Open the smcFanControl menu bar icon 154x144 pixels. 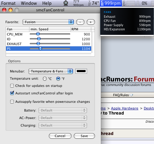click(x=66, y=3)
